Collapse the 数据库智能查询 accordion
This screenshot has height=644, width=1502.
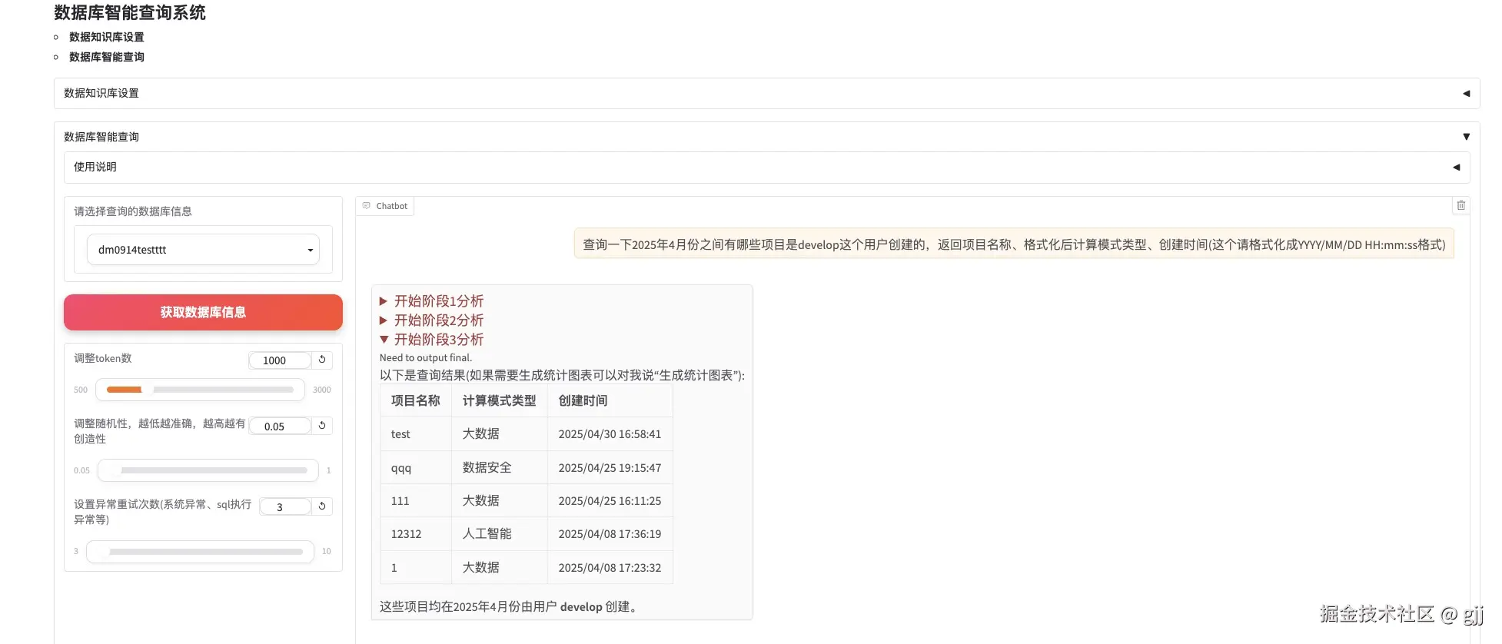[x=766, y=137]
